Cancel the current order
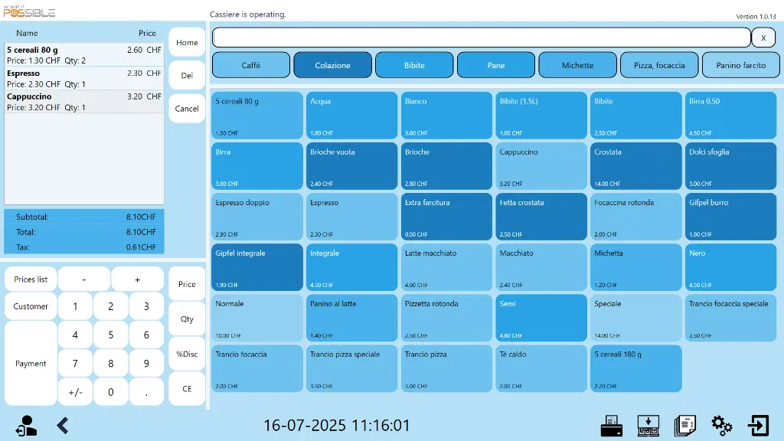 (186, 109)
